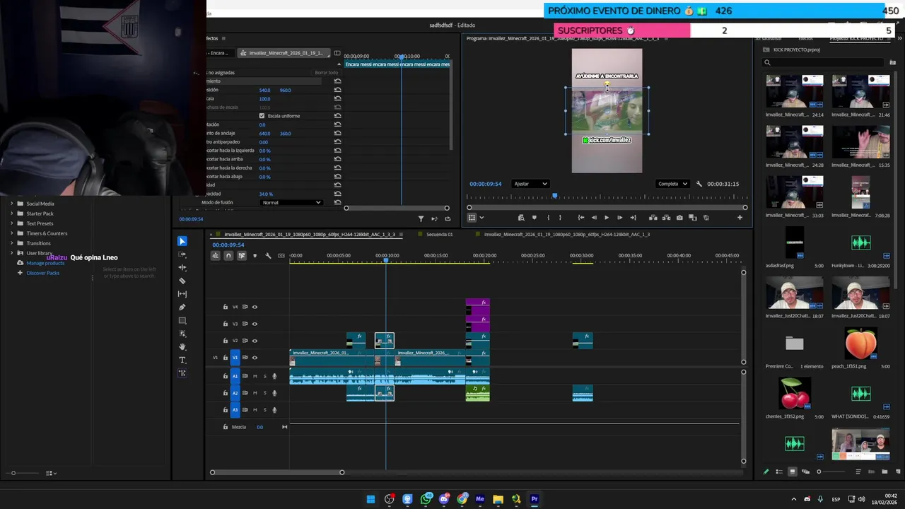
Task: Select the Razor tool
Action: coord(182,281)
